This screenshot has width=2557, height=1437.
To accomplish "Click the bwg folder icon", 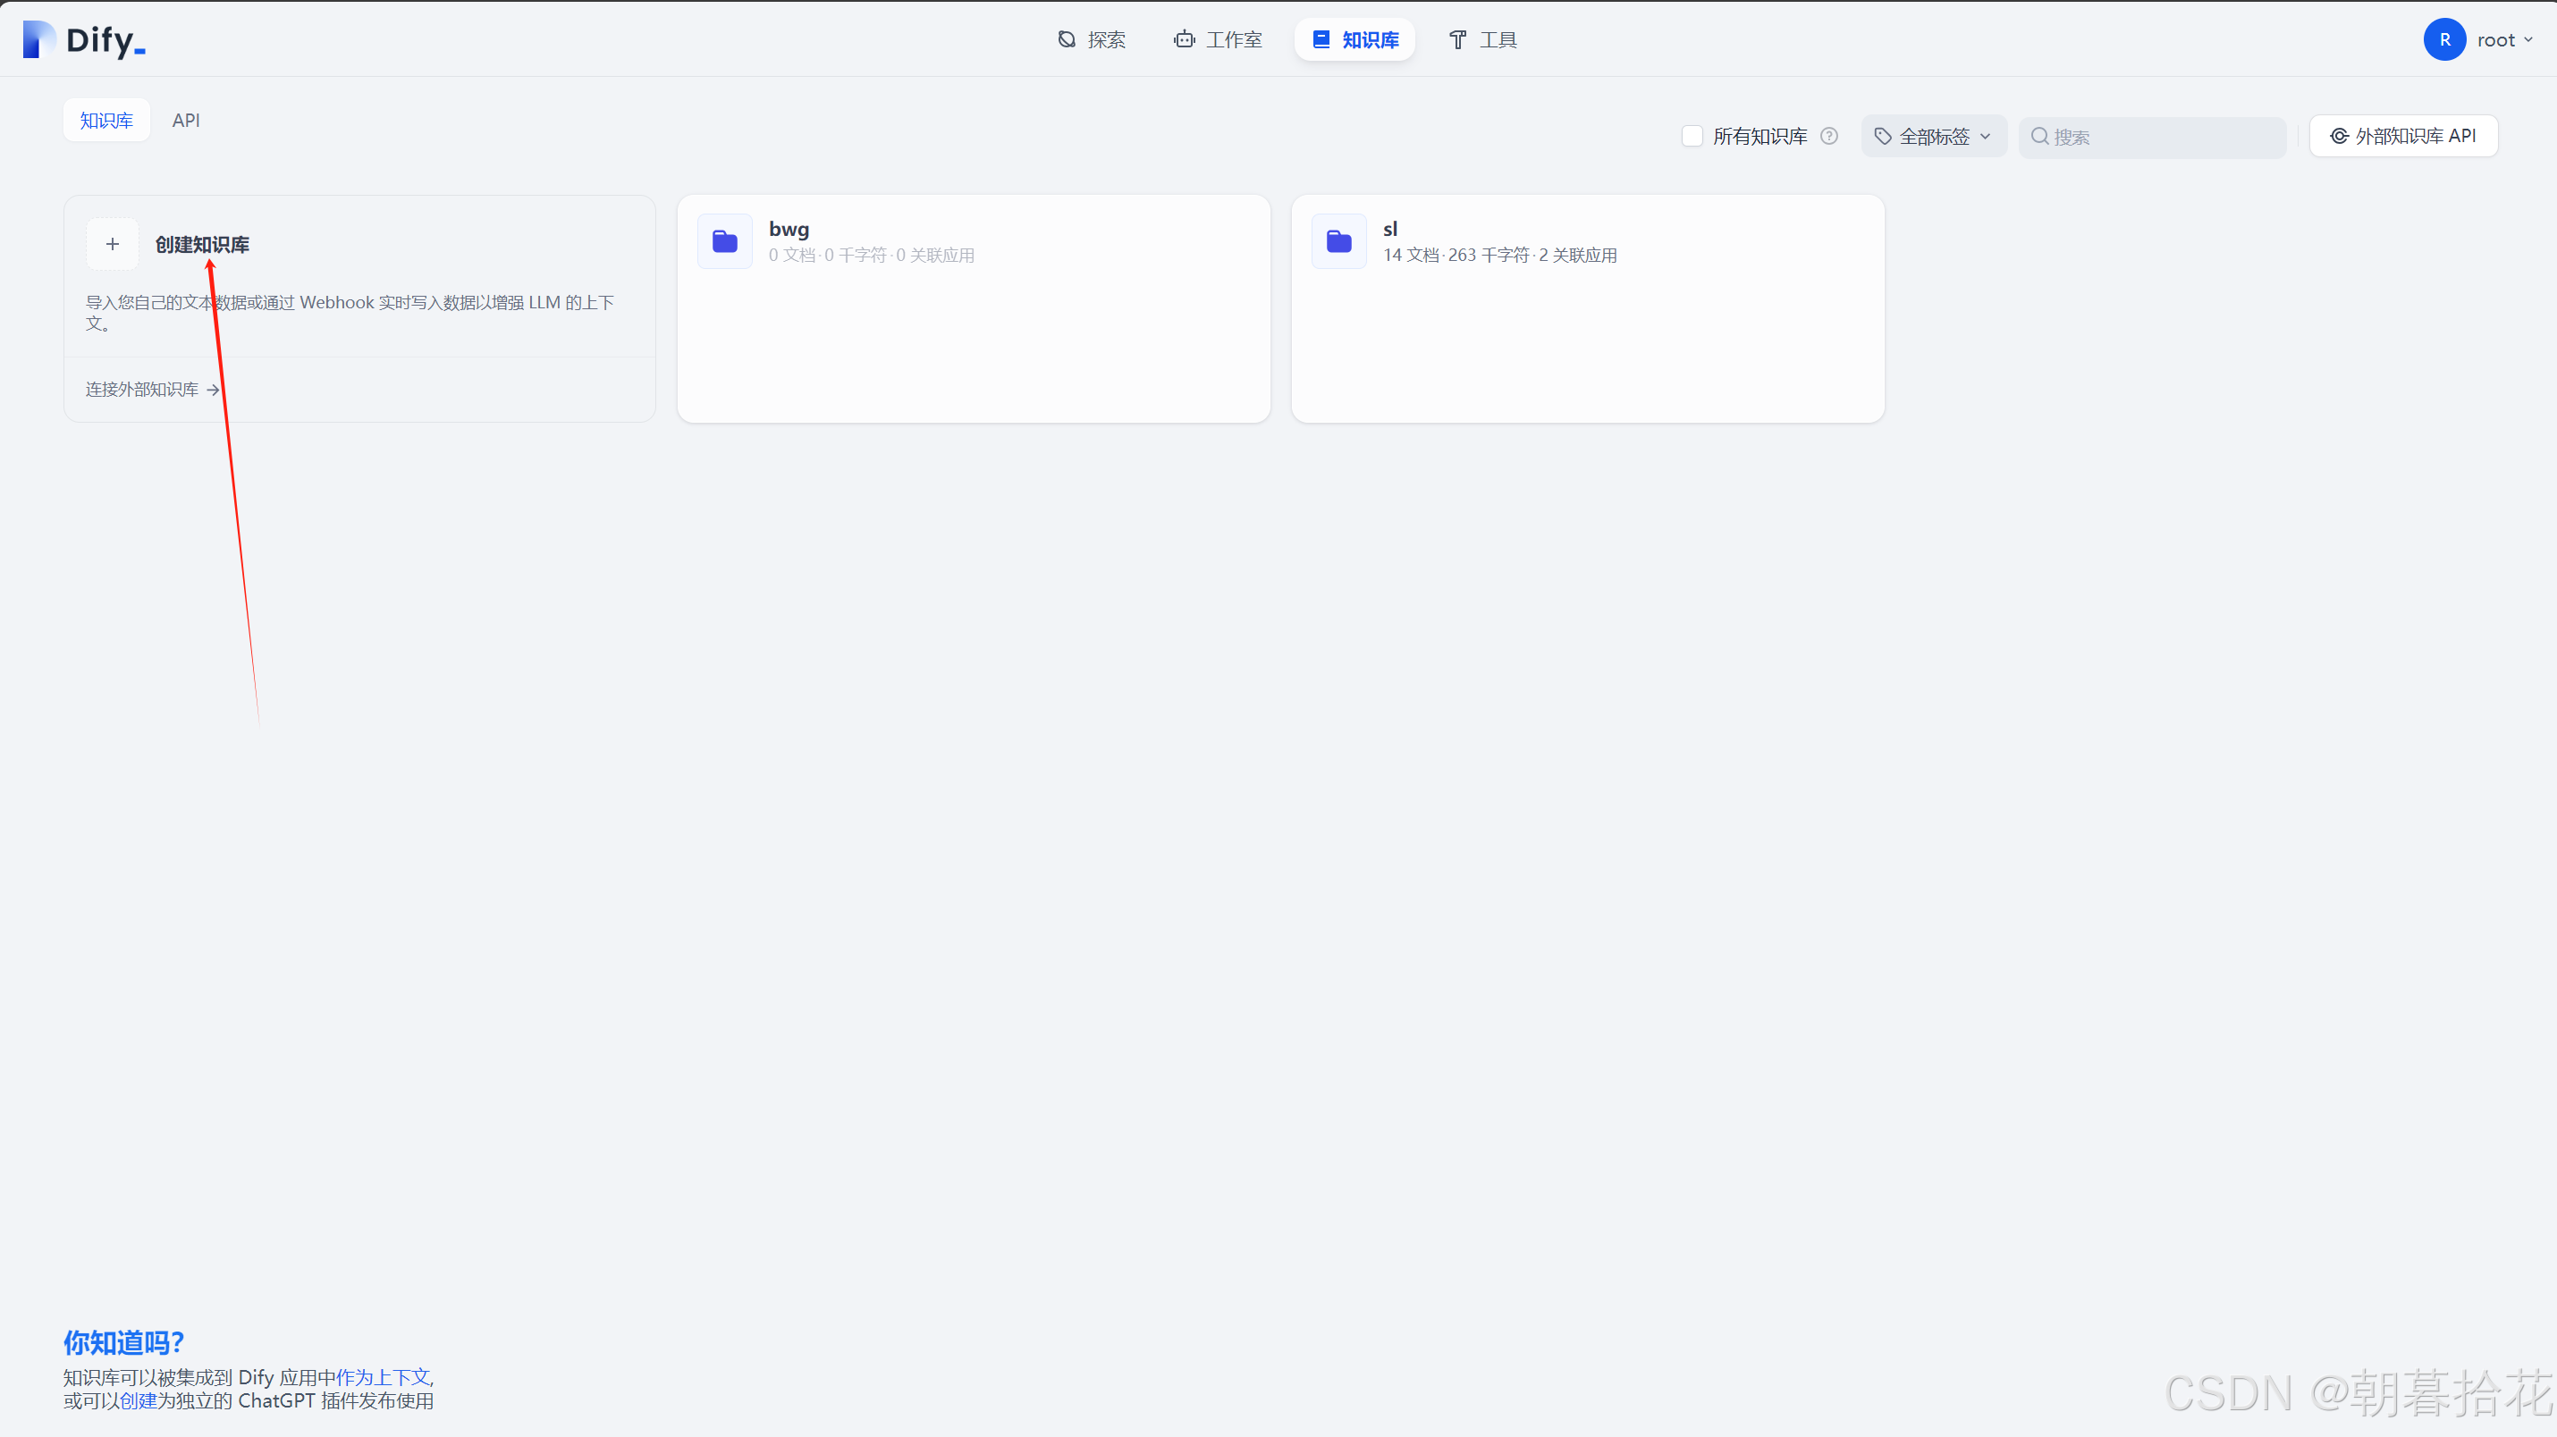I will coord(724,241).
